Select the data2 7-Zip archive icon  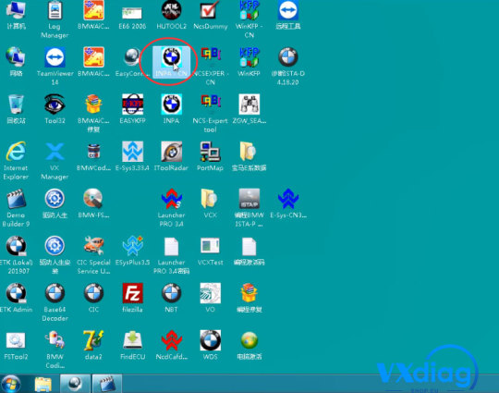93,345
